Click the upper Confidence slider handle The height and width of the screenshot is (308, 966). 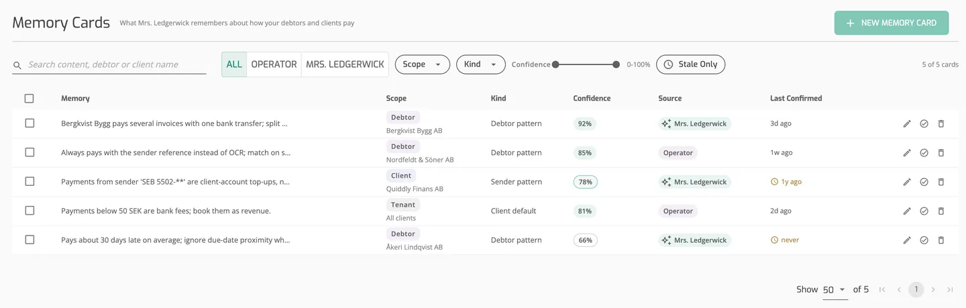[616, 64]
